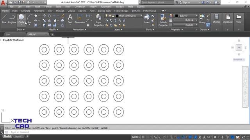This screenshot has height=140, width=250.
Task: Select the Polyline tool
Action: 12,19
